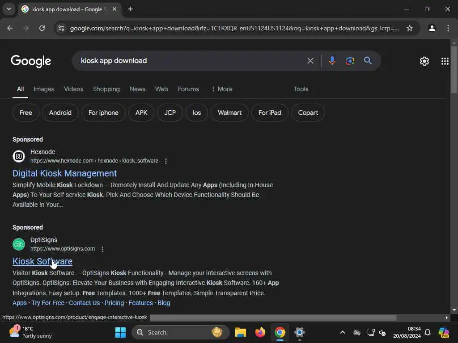Click the address bar URL
458x343 pixels.
(x=234, y=28)
